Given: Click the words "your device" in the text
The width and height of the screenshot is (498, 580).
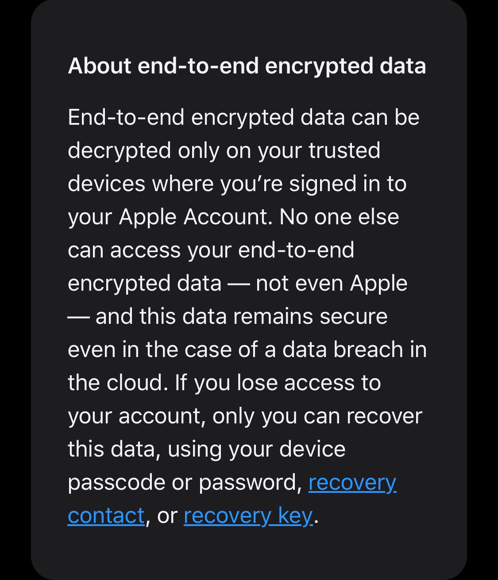Looking at the screenshot, I should tap(287, 449).
